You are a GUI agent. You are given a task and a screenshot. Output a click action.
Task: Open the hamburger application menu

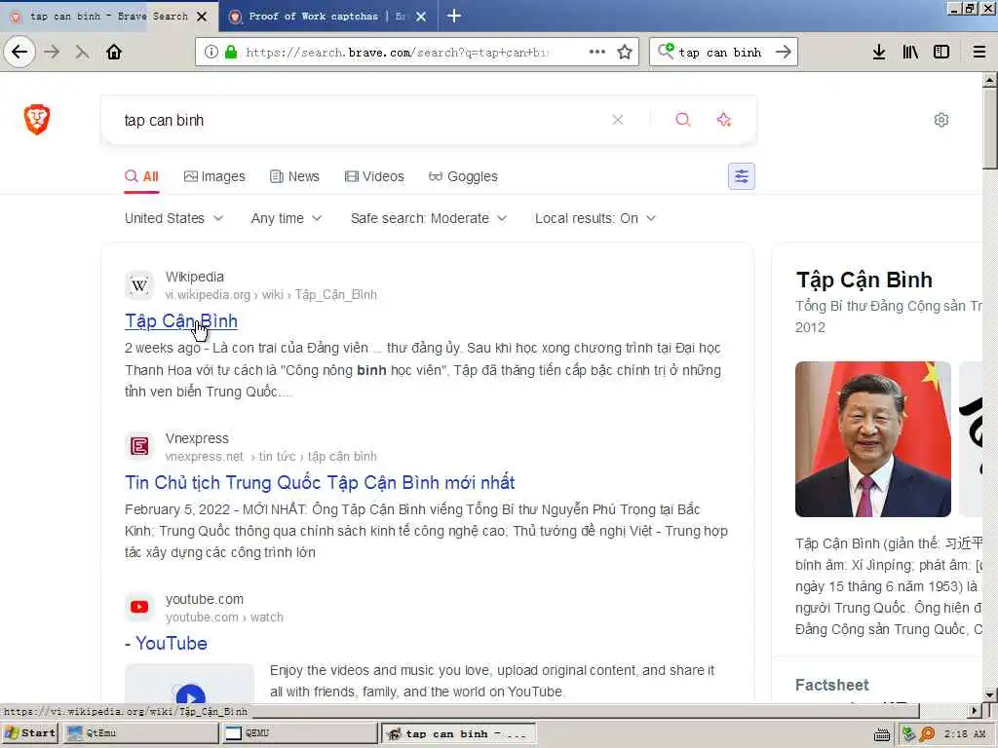(979, 52)
